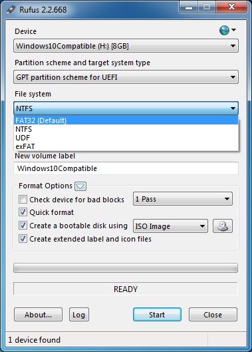Image resolution: width=252 pixels, height=352 pixels.
Task: Click the READY status field
Action: (x=126, y=289)
